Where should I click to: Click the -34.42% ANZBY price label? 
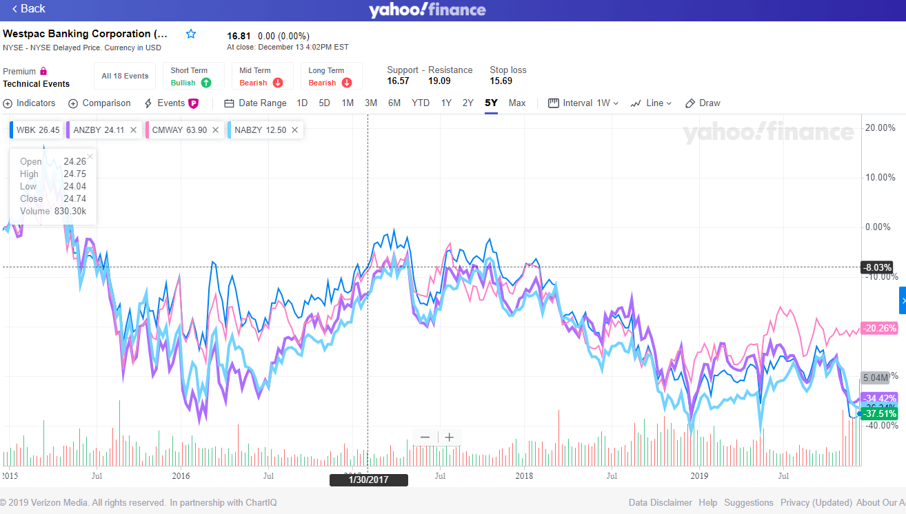(x=879, y=398)
